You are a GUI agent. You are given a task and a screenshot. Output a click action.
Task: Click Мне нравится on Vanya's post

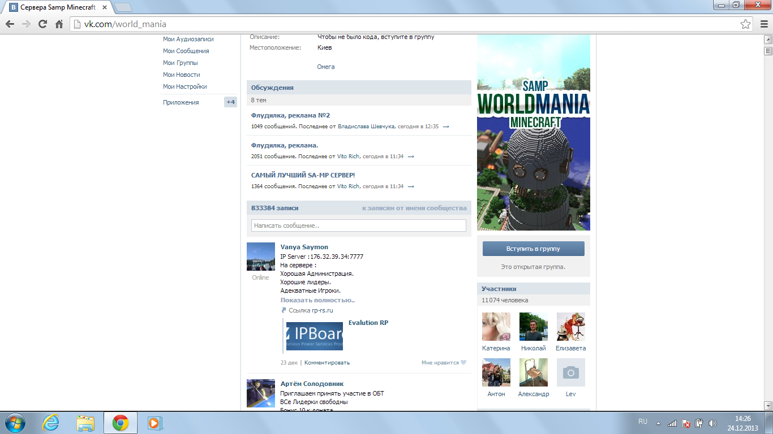point(440,363)
